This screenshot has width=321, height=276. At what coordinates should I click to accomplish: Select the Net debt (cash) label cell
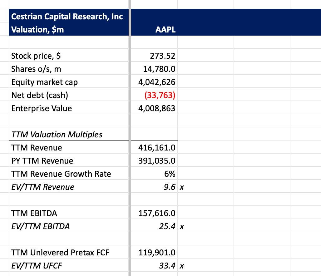point(40,95)
